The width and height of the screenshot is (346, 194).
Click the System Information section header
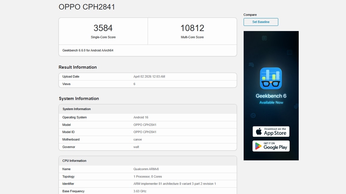point(148,109)
